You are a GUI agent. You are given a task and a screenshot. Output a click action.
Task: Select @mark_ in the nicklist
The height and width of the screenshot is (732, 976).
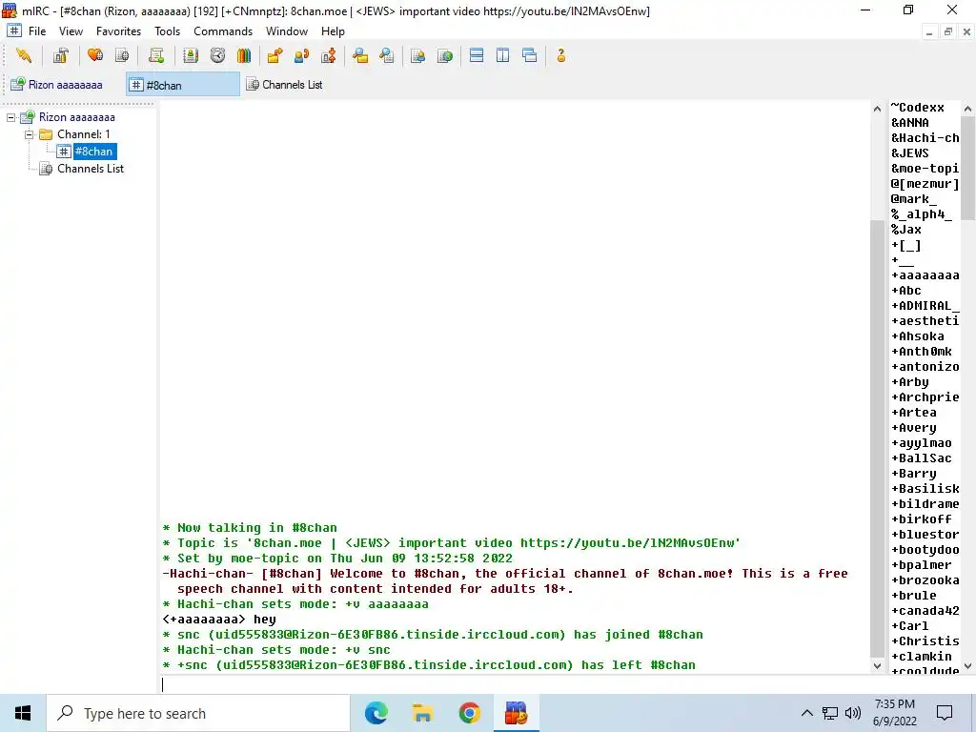point(914,199)
